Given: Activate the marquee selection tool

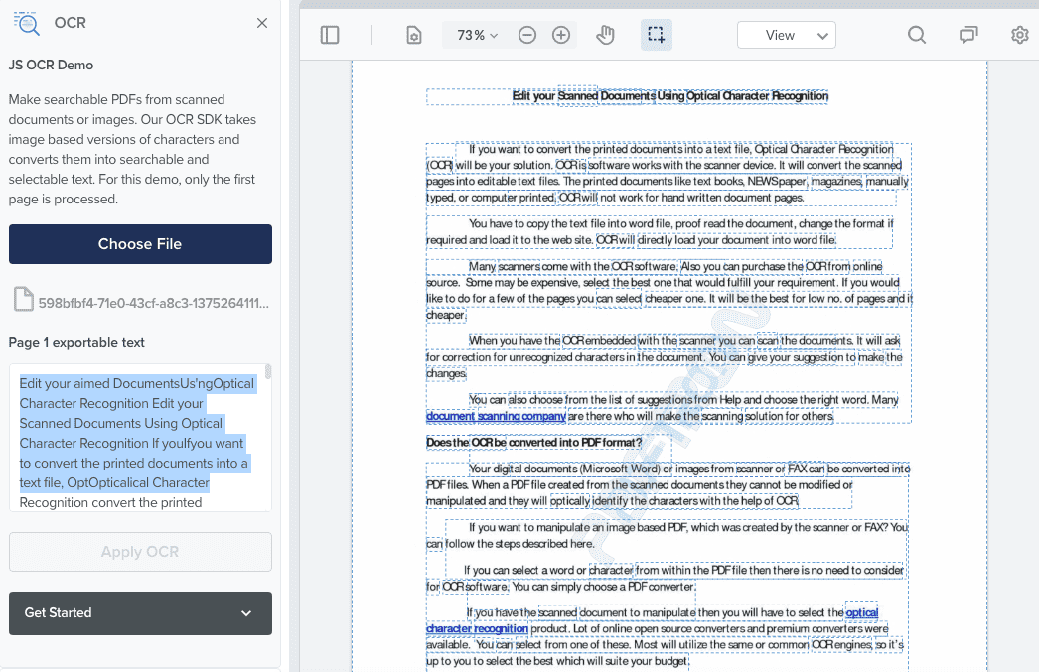Looking at the screenshot, I should [x=656, y=34].
